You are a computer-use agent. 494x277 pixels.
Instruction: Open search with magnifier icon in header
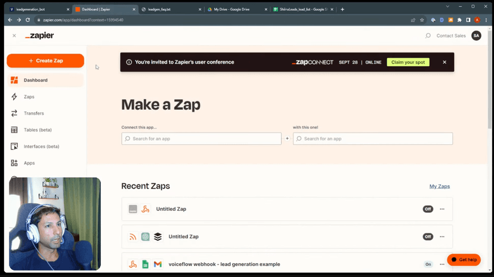point(428,36)
